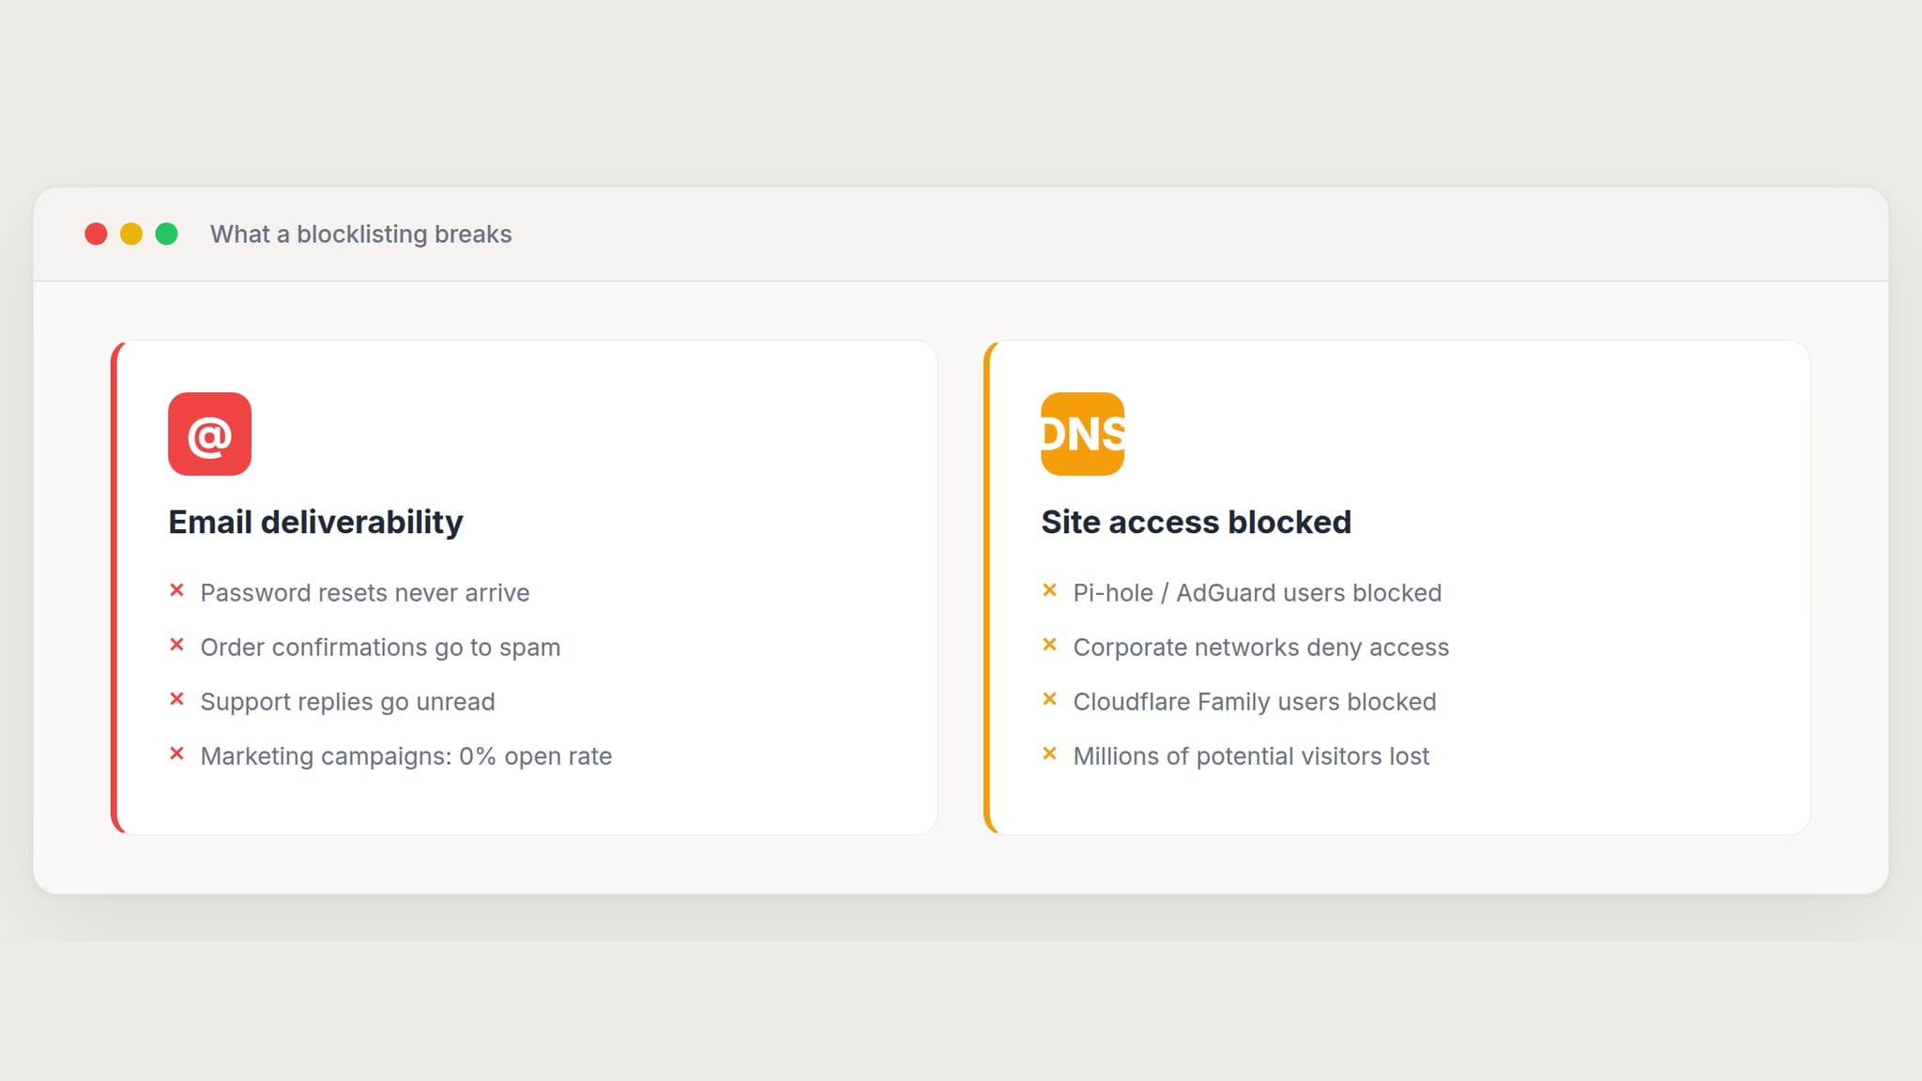Click the green maximize window dot
The image size is (1922, 1081).
pyautogui.click(x=166, y=234)
